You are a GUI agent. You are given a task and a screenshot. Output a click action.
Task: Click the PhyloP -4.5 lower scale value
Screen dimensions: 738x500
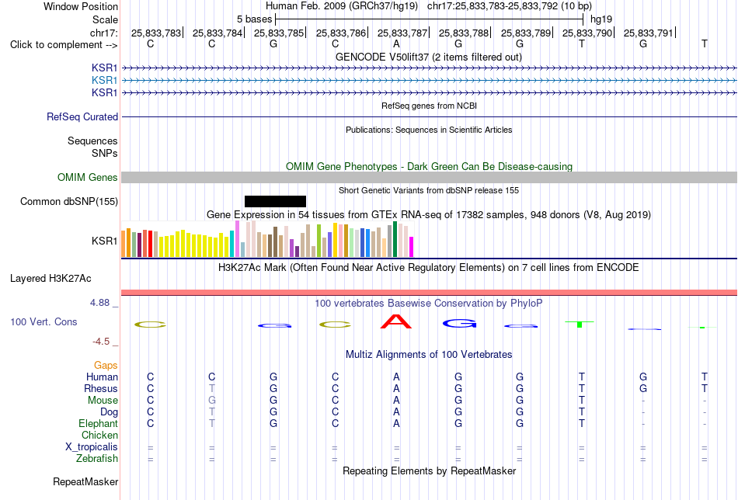[101, 342]
